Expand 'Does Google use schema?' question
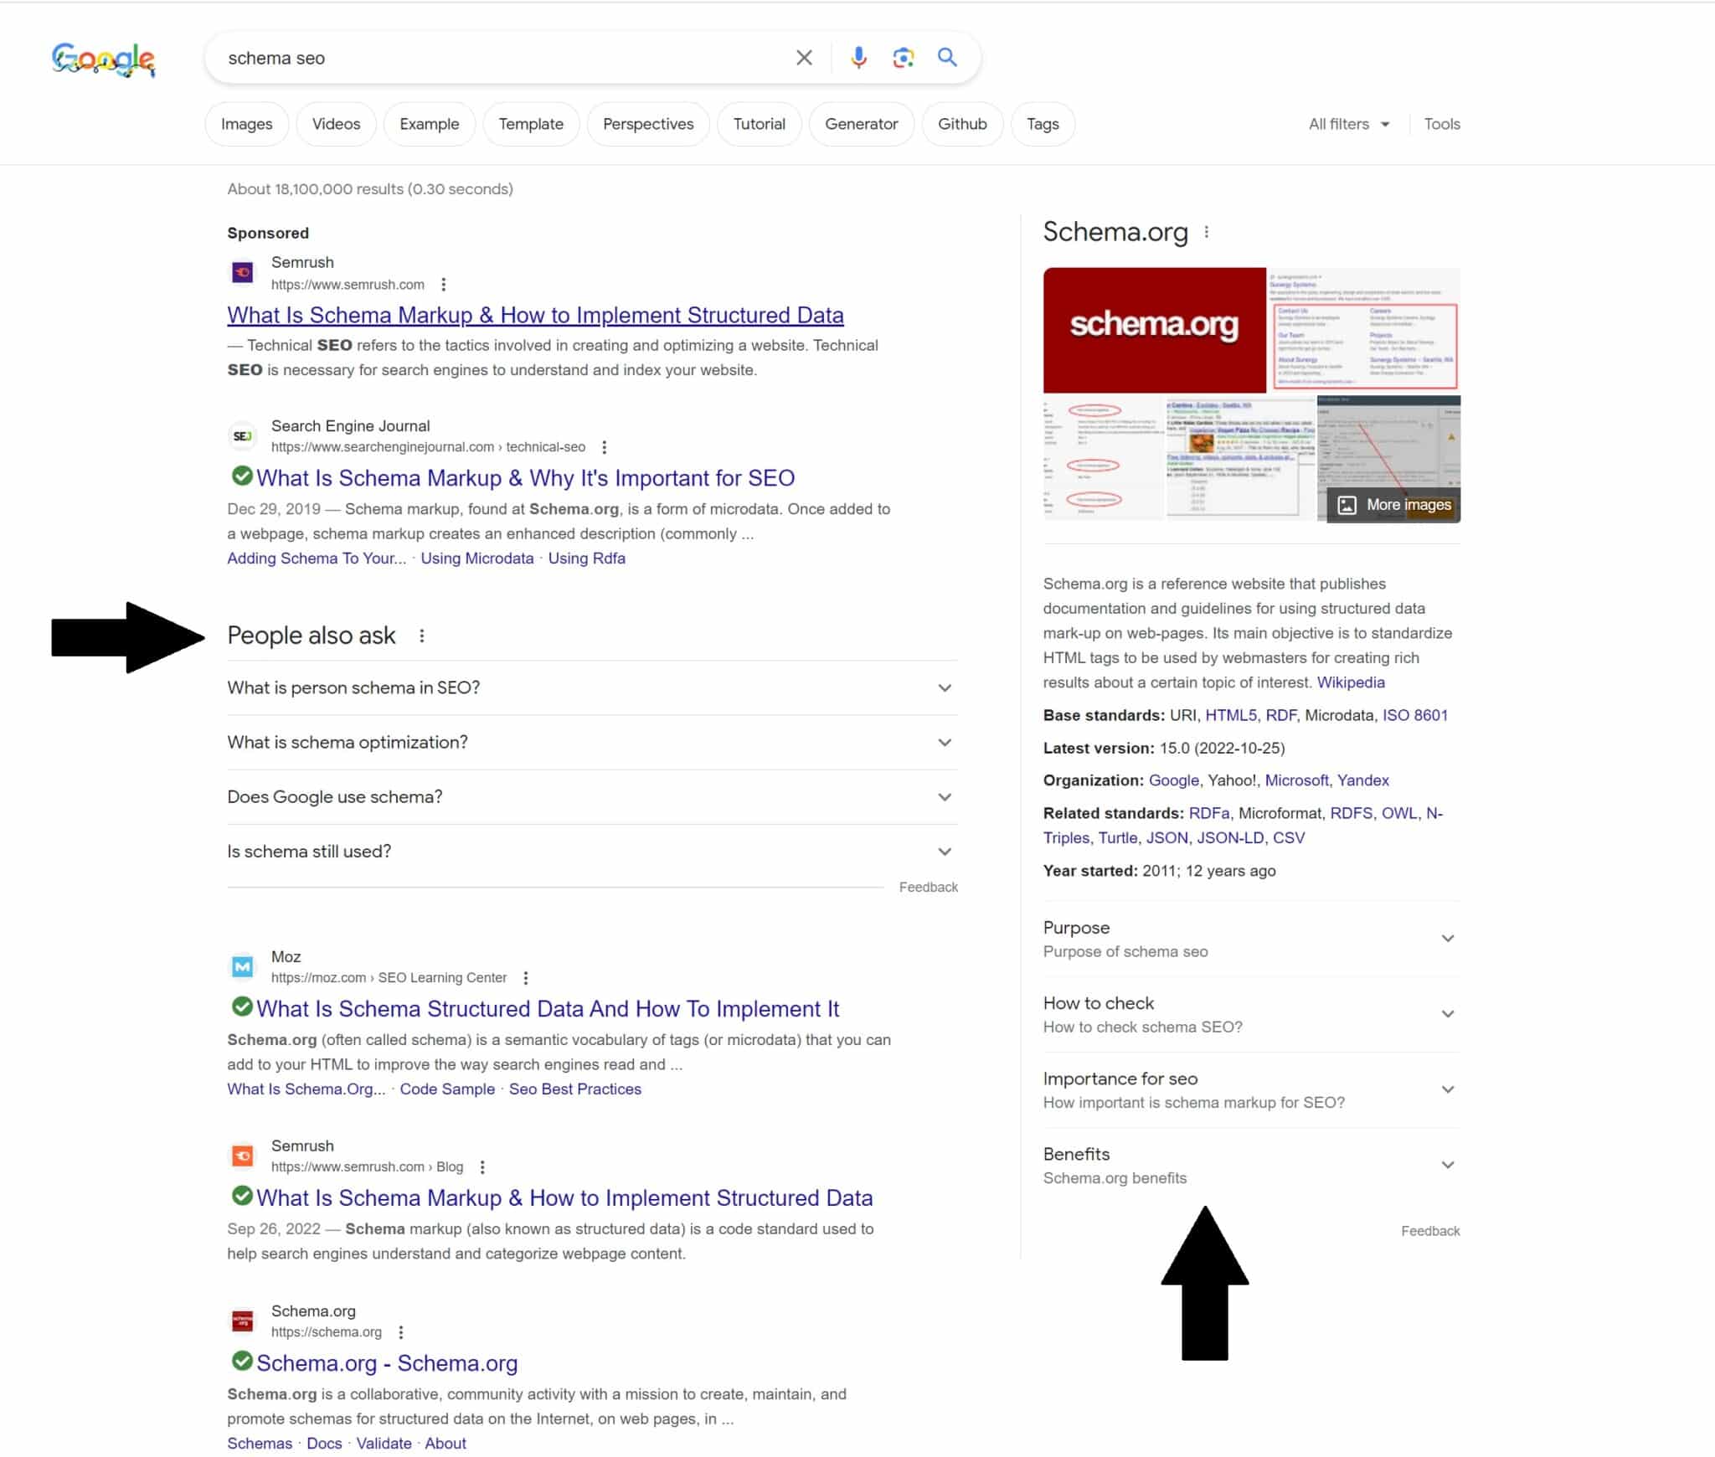The width and height of the screenshot is (1715, 1457). pyautogui.click(x=592, y=797)
